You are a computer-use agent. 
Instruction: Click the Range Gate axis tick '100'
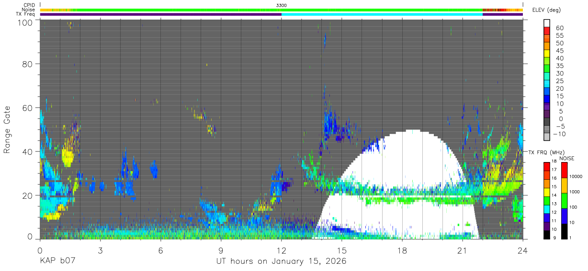(x=25, y=22)
